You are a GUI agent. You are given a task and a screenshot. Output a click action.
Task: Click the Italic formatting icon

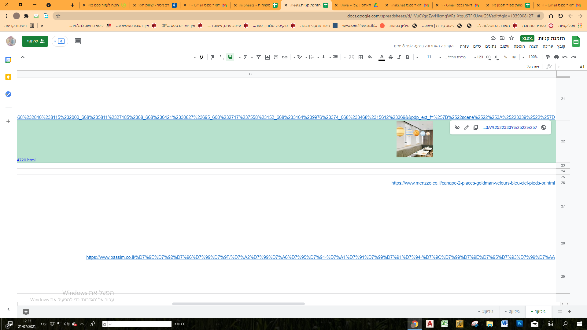pyautogui.click(x=399, y=57)
